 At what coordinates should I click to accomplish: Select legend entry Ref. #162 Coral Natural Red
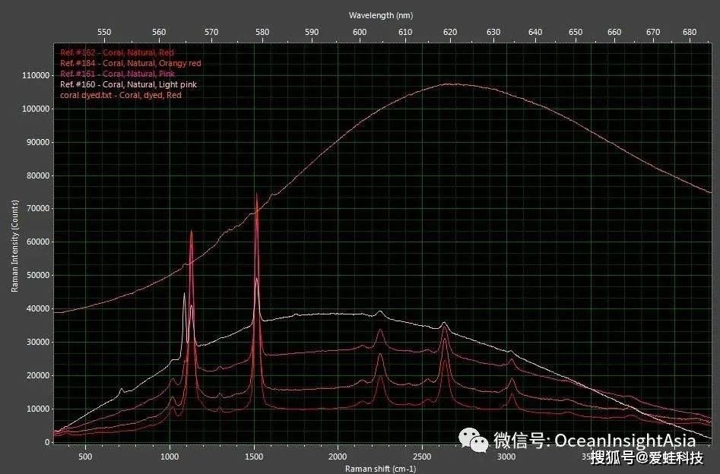click(117, 52)
